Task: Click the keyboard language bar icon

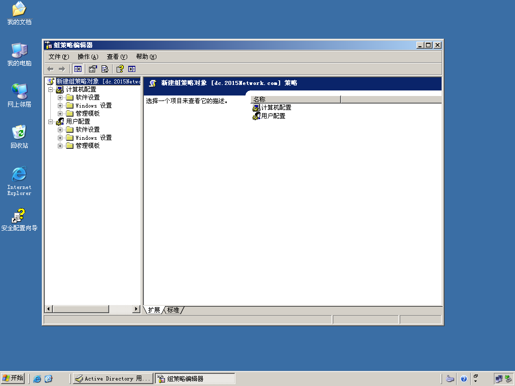Action: tap(450, 379)
